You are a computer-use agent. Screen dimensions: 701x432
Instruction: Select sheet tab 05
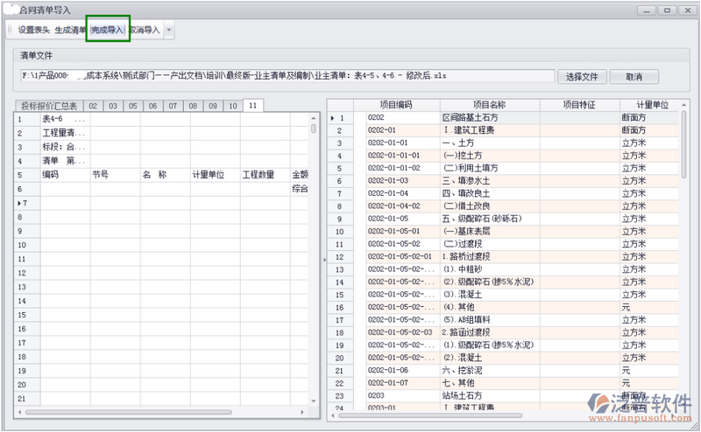[132, 106]
